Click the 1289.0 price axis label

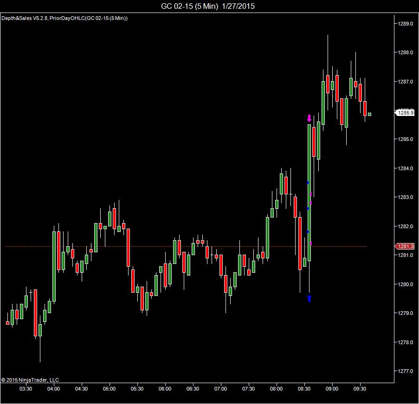point(406,24)
